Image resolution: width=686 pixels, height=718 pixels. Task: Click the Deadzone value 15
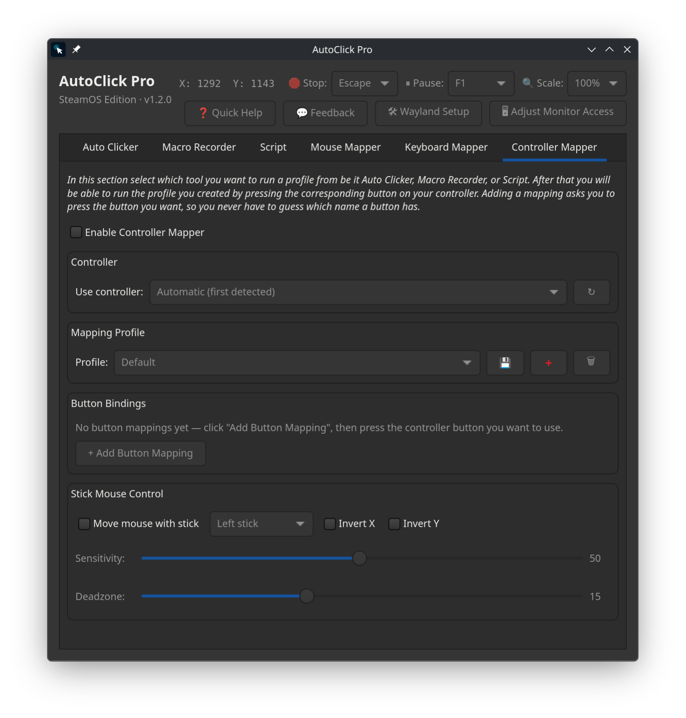point(595,596)
